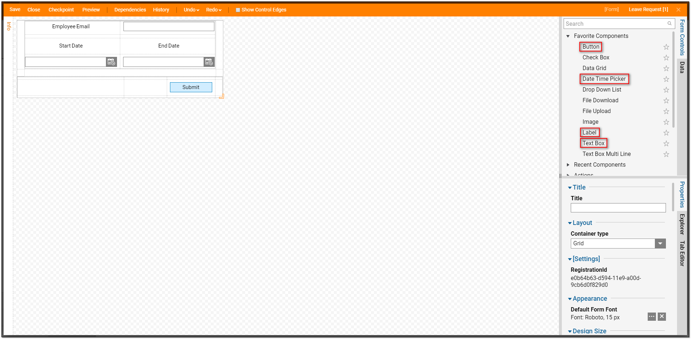Open Default Form Font ellipsis editor
This screenshot has height=339, width=691.
coord(652,316)
